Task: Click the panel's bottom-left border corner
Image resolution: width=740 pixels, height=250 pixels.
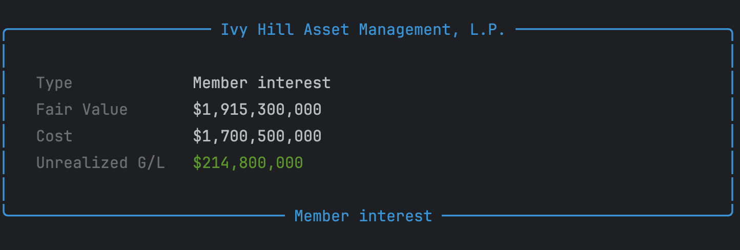Action: click(5, 214)
